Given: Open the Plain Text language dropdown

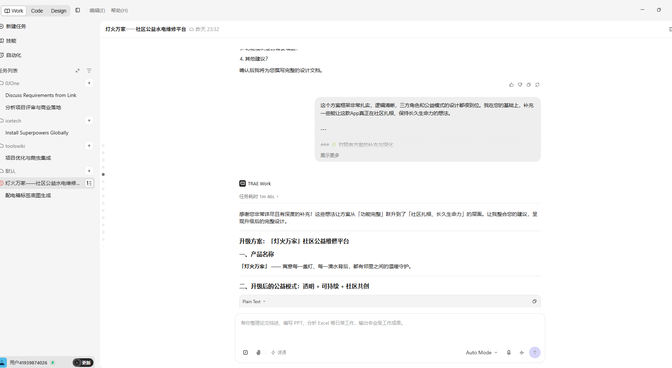Looking at the screenshot, I should 254,301.
